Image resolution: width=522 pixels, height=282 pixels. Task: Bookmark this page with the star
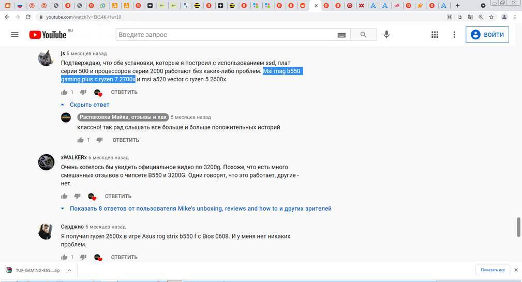491,17
